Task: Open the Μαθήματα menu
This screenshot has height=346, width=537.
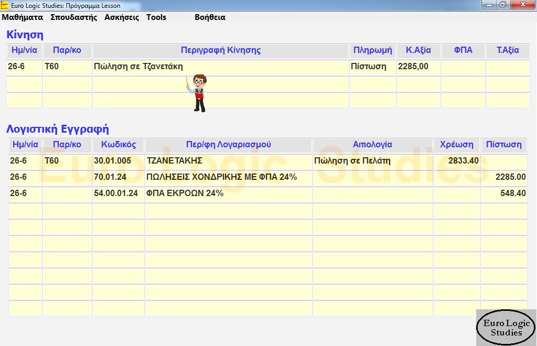Action: (x=23, y=17)
